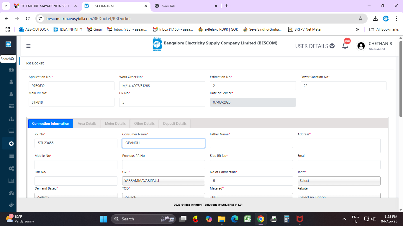Open the browser extension icon beside downloads

pyautogui.click(x=386, y=19)
